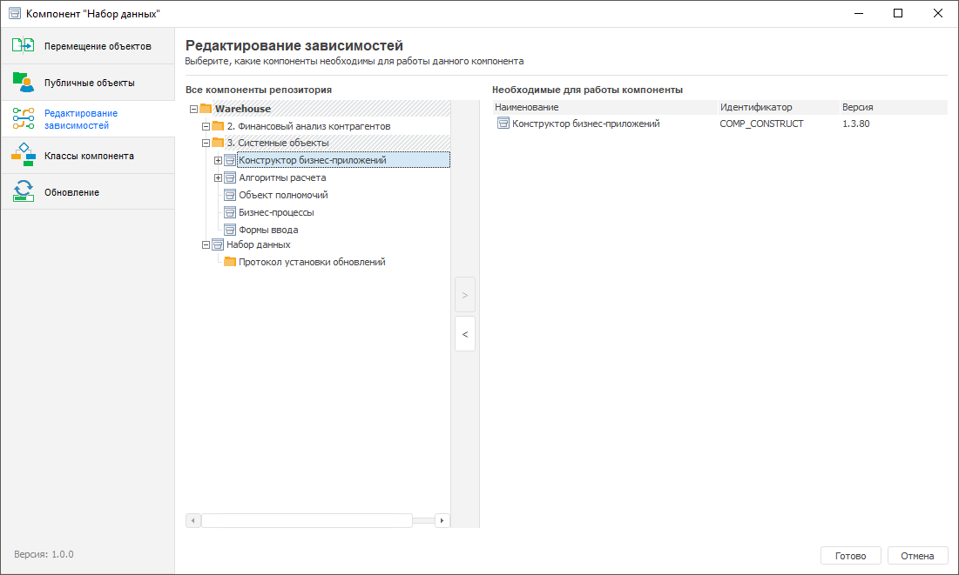The width and height of the screenshot is (959, 575).
Task: Click the Классы компонента diagram icon
Action: coord(24,156)
